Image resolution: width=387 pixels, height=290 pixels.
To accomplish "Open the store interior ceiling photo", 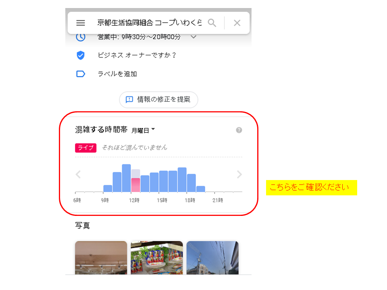I will click(101, 258).
